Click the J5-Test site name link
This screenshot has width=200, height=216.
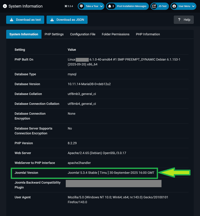[162, 6]
